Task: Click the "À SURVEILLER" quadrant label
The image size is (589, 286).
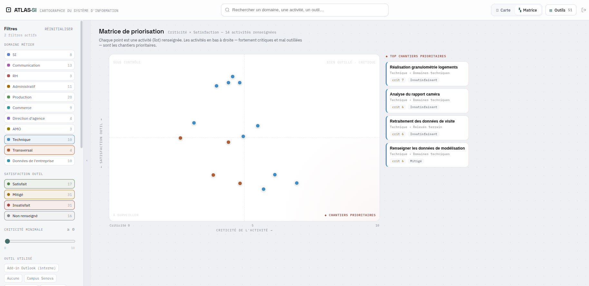Action: [126, 215]
